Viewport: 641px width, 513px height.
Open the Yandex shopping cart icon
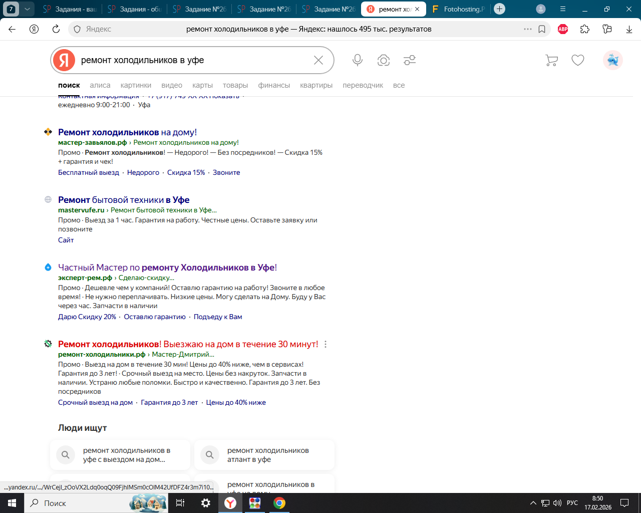(x=551, y=60)
